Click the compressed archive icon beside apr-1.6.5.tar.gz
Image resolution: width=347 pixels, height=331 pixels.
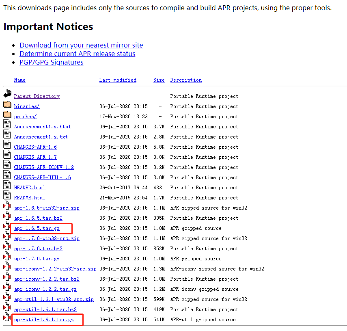7,226
